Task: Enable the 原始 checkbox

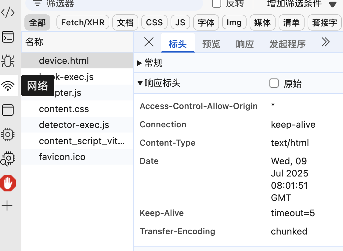Action: (x=274, y=83)
